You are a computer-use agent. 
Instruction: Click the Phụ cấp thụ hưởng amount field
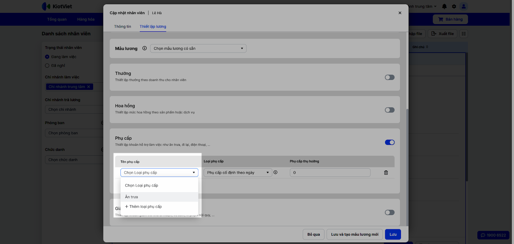(x=330, y=173)
